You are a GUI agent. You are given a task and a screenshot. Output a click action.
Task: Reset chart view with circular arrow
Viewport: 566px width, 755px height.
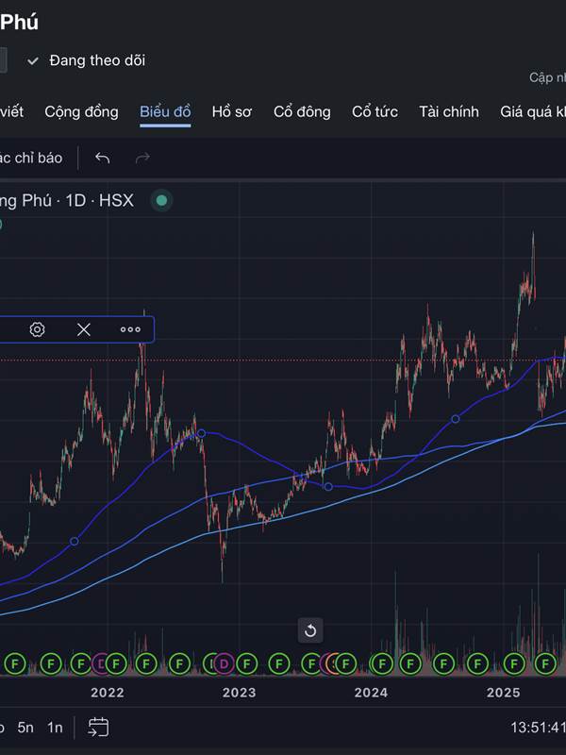[309, 630]
